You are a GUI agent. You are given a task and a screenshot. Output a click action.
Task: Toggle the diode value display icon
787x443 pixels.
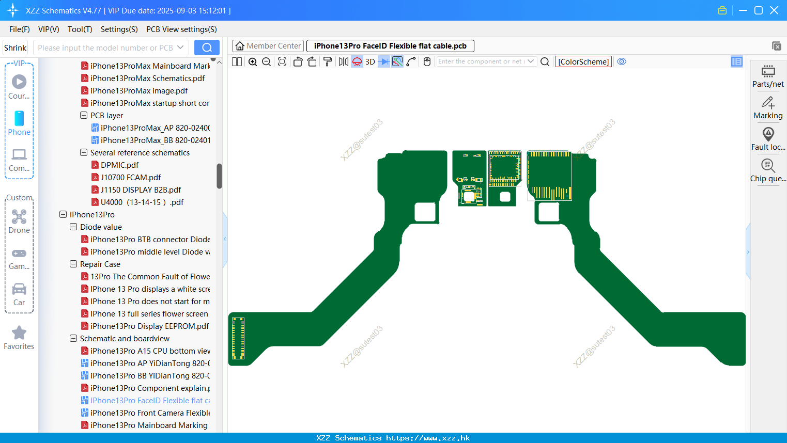click(384, 61)
